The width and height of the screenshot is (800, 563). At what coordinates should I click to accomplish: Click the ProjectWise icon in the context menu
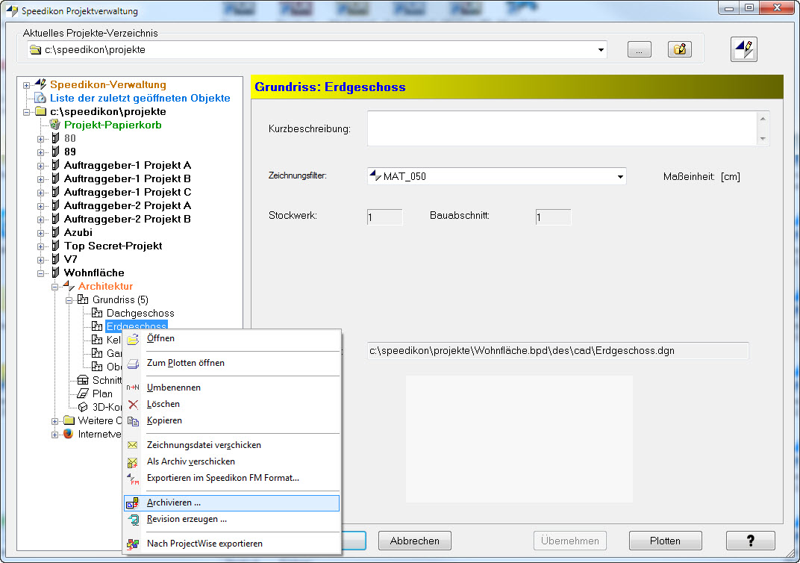(x=133, y=544)
